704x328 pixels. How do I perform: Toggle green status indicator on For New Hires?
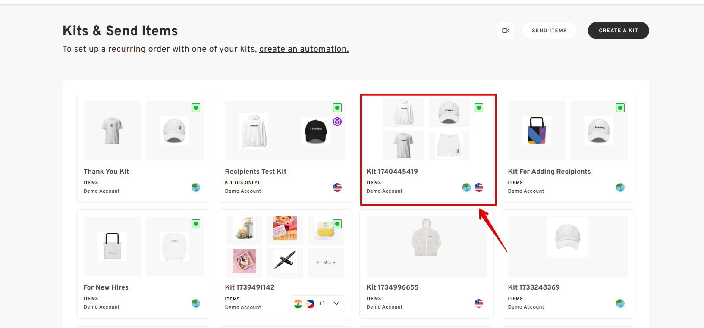[196, 224]
